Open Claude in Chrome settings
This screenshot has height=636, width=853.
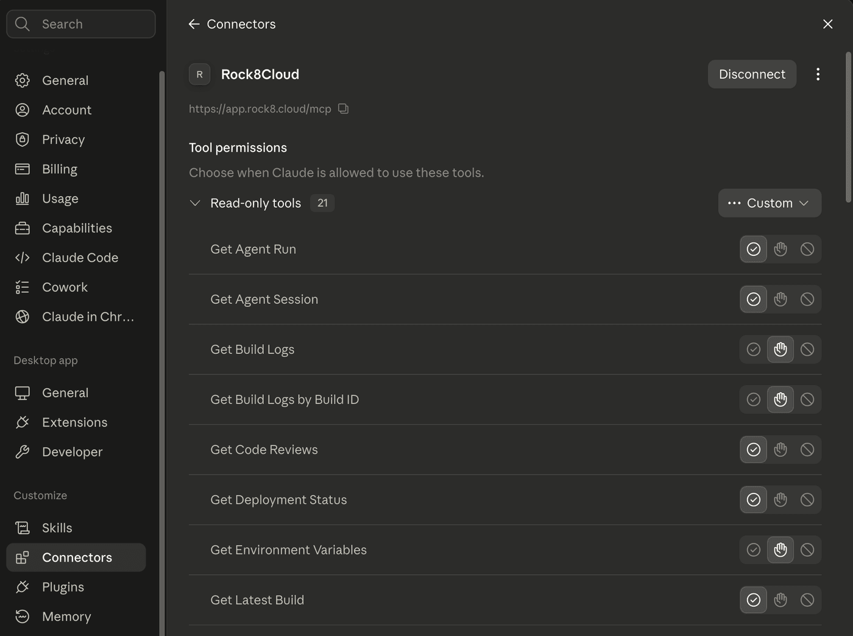[76, 317]
